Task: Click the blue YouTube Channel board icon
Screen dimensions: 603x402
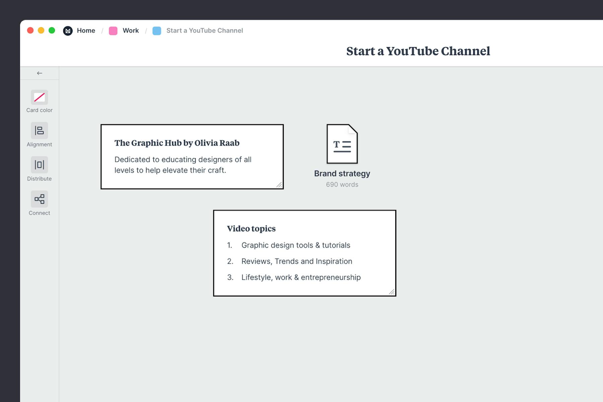Action: coord(157,30)
